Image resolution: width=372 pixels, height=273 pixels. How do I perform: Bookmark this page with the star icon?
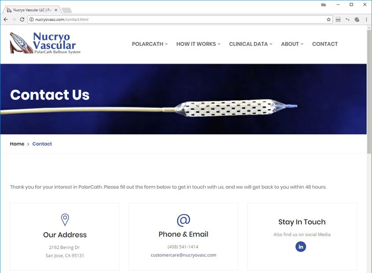coord(328,19)
